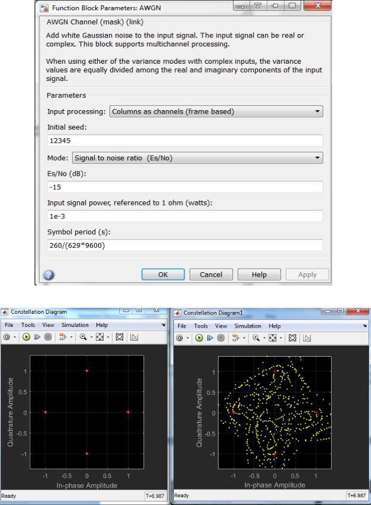The image size is (371, 505).
Task: Select the zoom tool in Constellation Diagram window
Action: (x=83, y=337)
